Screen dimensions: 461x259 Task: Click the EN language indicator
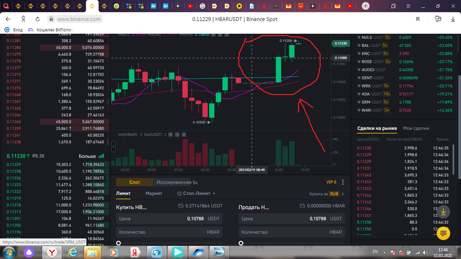375,252
